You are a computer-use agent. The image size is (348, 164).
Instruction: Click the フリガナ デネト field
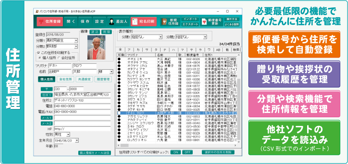60,66
